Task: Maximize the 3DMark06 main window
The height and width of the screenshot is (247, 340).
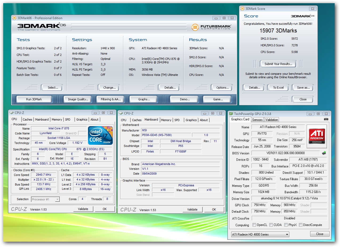Action: [224, 18]
